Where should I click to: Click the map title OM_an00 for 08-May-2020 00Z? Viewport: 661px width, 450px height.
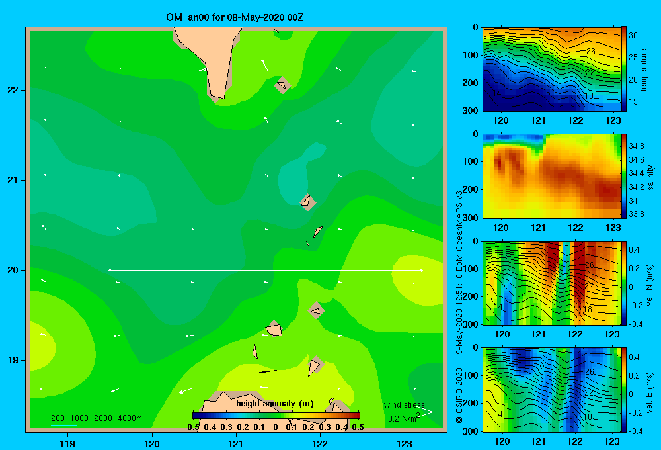[235, 17]
